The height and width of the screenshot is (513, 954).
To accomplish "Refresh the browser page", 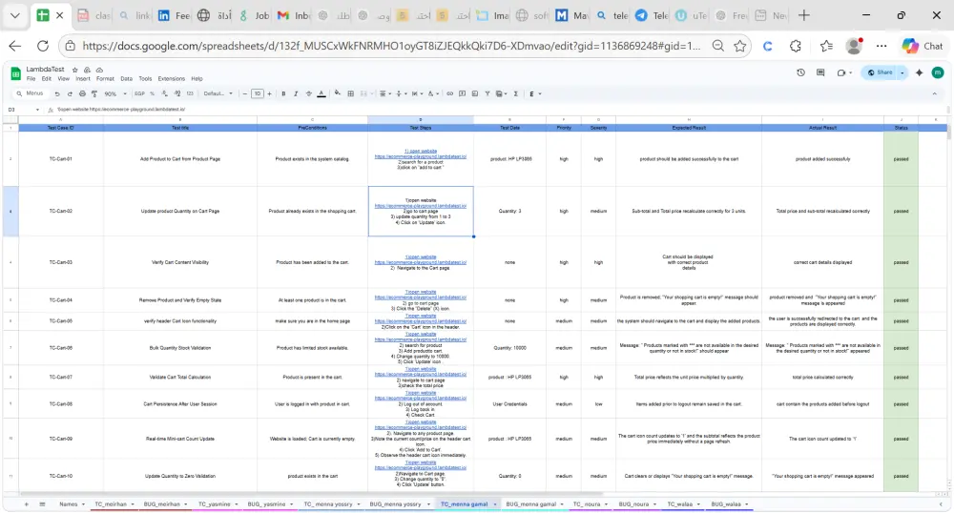I will 43,46.
